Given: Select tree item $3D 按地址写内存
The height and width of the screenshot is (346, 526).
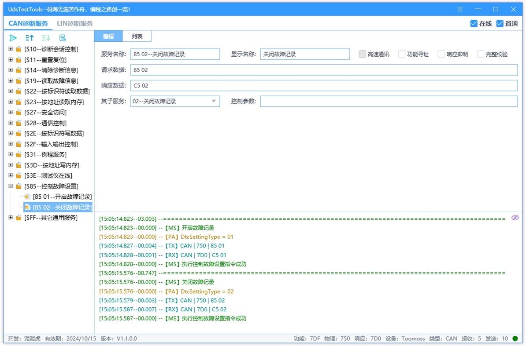Looking at the screenshot, I should point(52,165).
